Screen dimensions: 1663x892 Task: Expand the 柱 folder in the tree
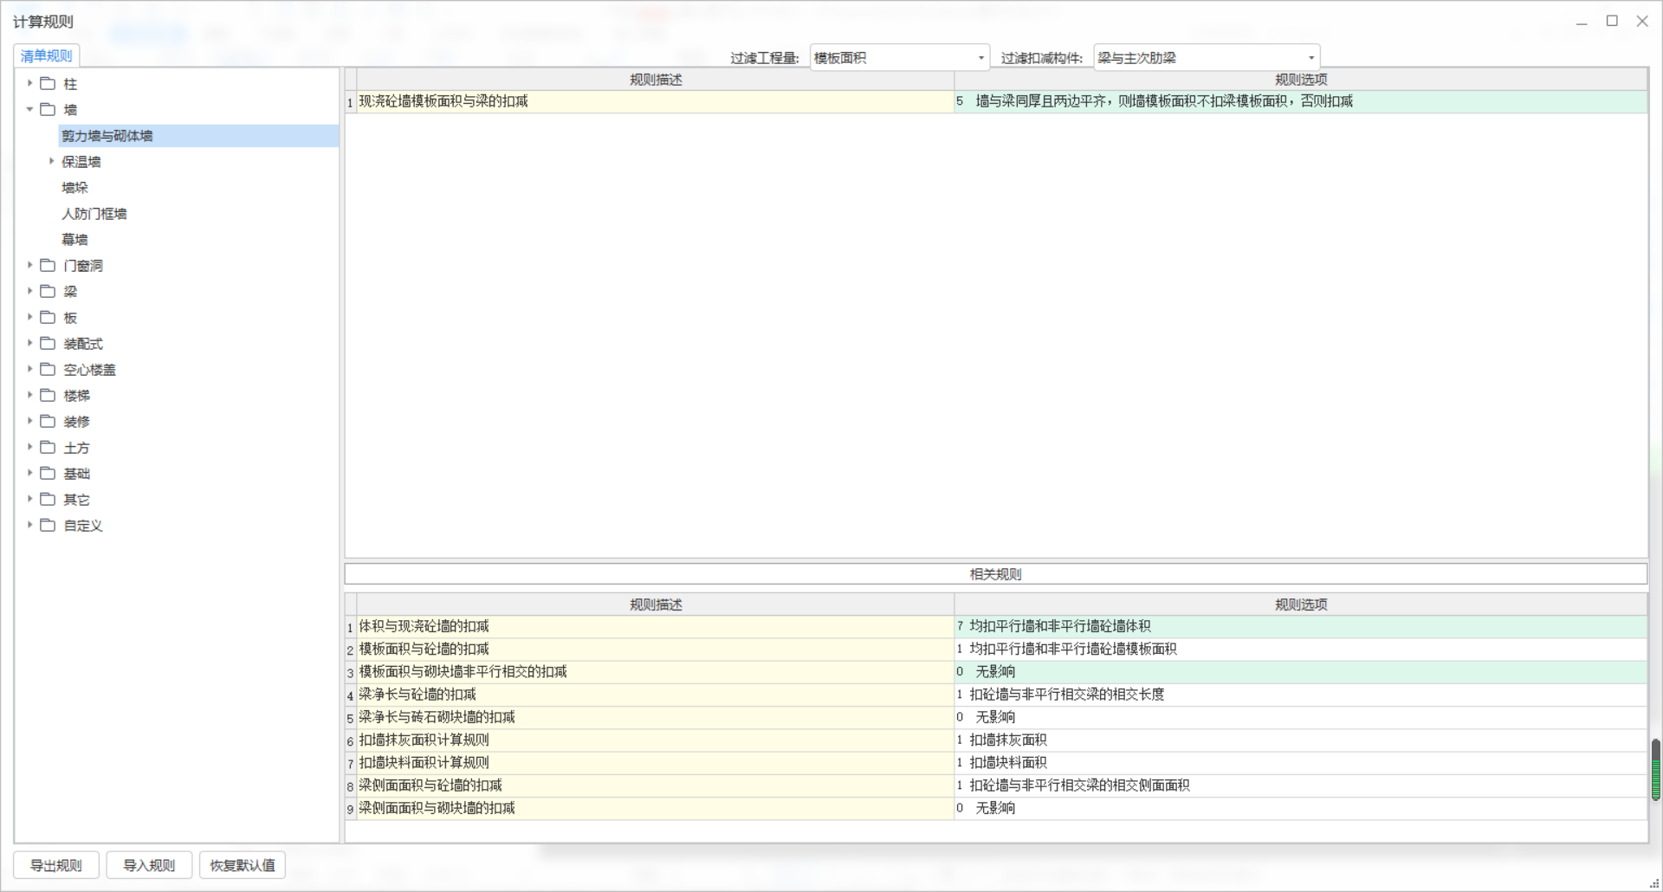click(x=29, y=83)
